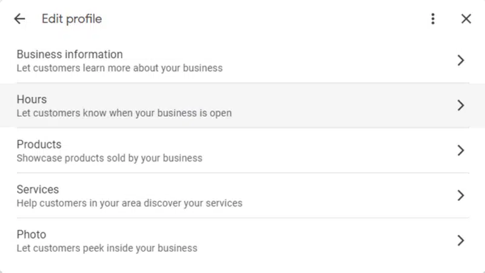Viewport: 485px width, 273px height.
Task: Expand the Products section chevron
Action: click(x=461, y=150)
